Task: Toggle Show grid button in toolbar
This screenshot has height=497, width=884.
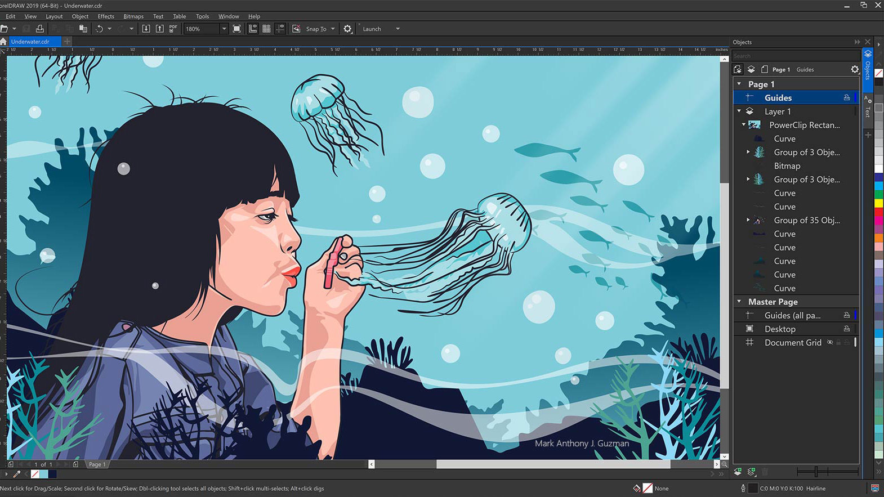Action: pos(266,29)
